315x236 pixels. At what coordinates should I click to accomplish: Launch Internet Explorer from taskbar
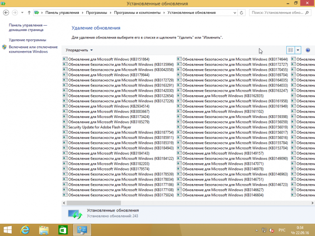click(25, 230)
